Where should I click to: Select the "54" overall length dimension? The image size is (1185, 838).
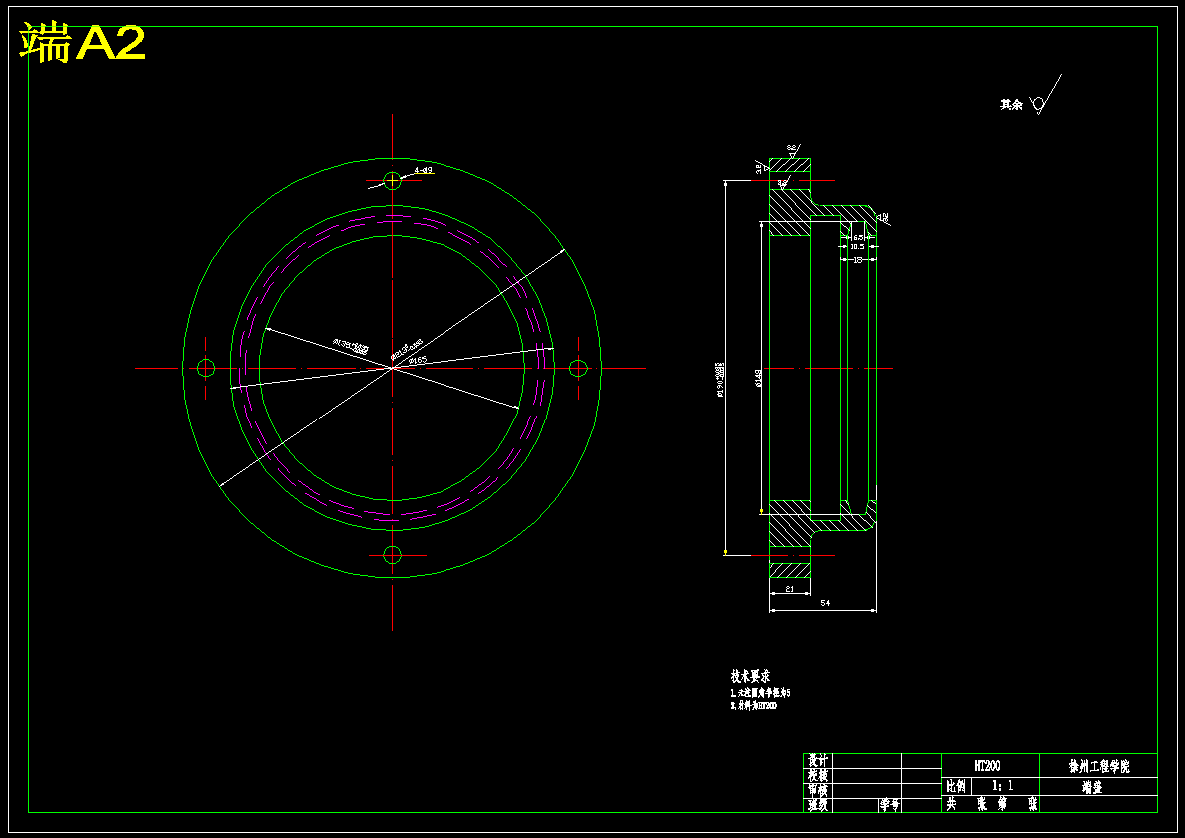(x=825, y=603)
